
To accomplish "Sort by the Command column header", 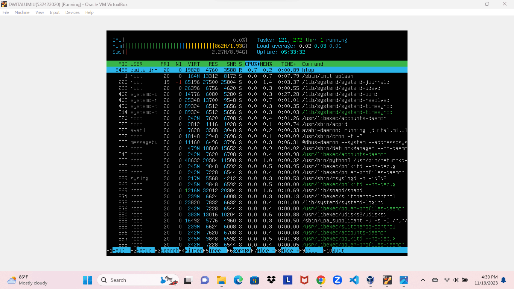I will tap(313, 64).
